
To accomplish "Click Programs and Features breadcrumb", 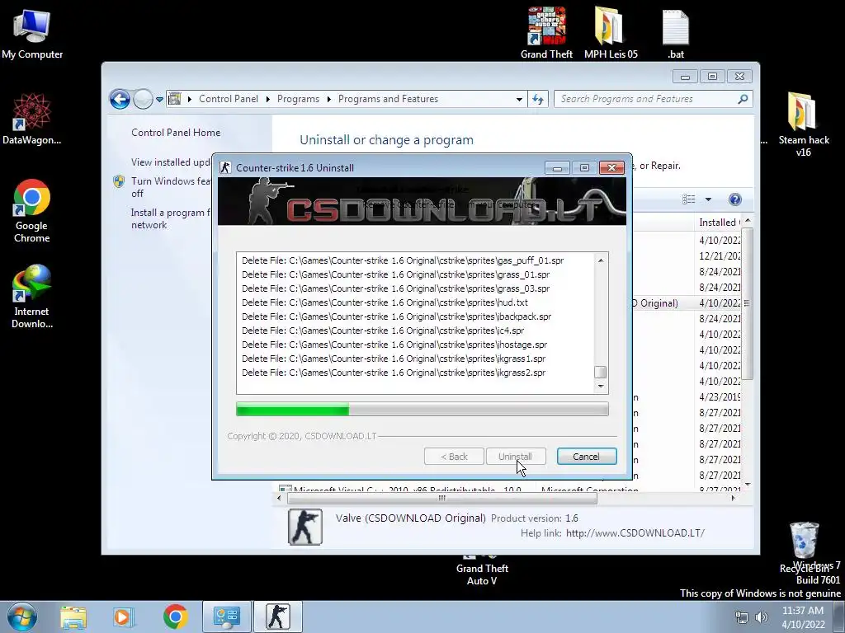I will tap(388, 99).
